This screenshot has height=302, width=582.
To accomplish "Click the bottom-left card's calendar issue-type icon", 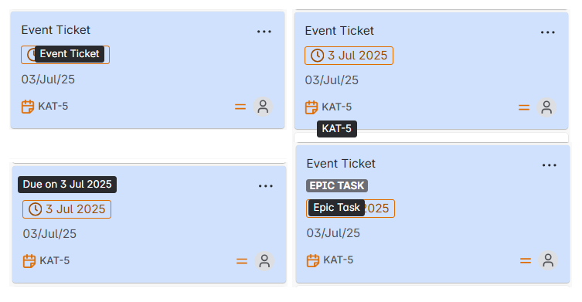I will [x=29, y=261].
